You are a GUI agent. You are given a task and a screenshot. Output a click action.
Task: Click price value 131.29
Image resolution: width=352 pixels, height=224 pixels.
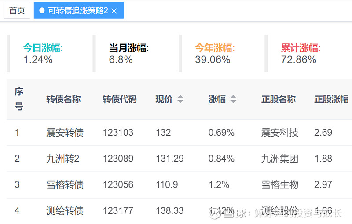[170, 159]
